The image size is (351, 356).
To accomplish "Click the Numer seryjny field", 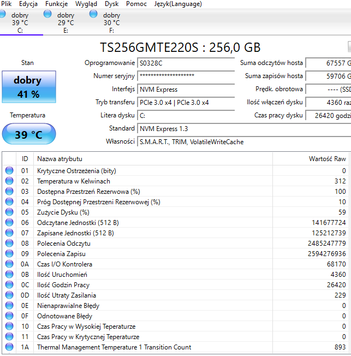I will point(186,76).
